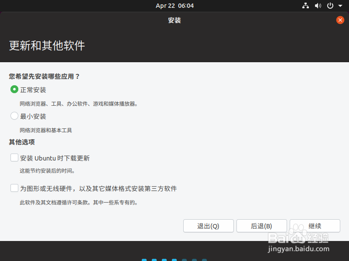
Task: Click the 其他选项 section heading
Action: click(x=22, y=142)
